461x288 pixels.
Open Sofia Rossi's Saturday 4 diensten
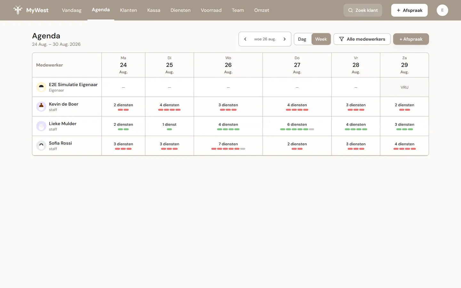[404, 146]
